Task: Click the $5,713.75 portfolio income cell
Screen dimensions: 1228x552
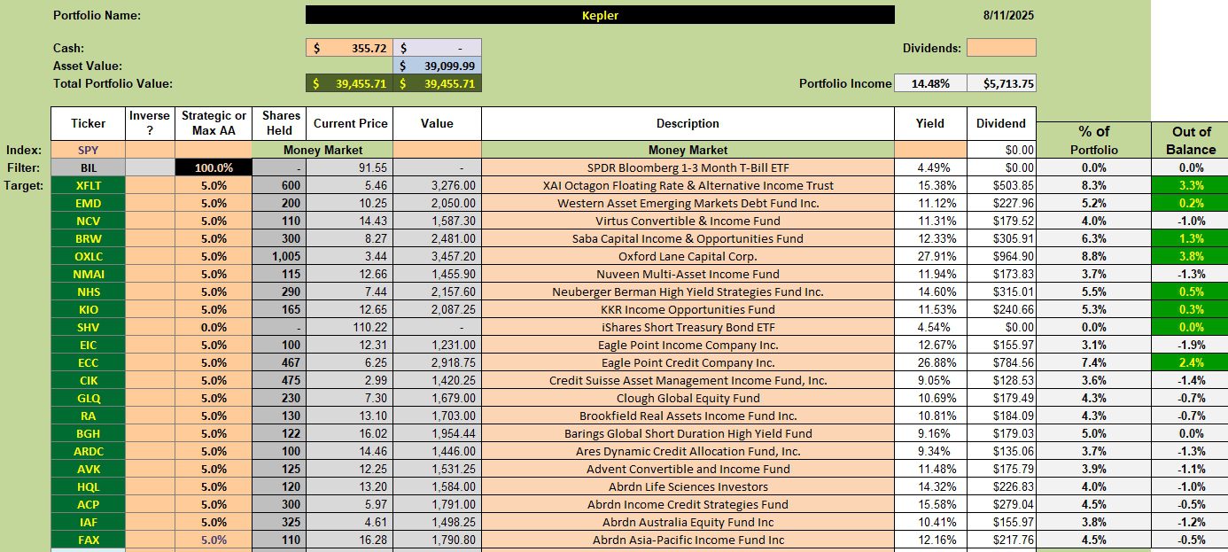Action: click(x=1001, y=83)
